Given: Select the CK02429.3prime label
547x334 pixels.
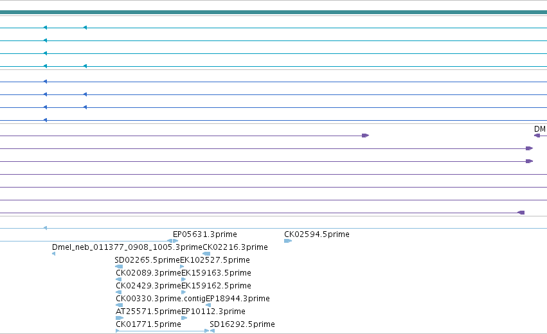Looking at the screenshot, I should [x=148, y=286].
